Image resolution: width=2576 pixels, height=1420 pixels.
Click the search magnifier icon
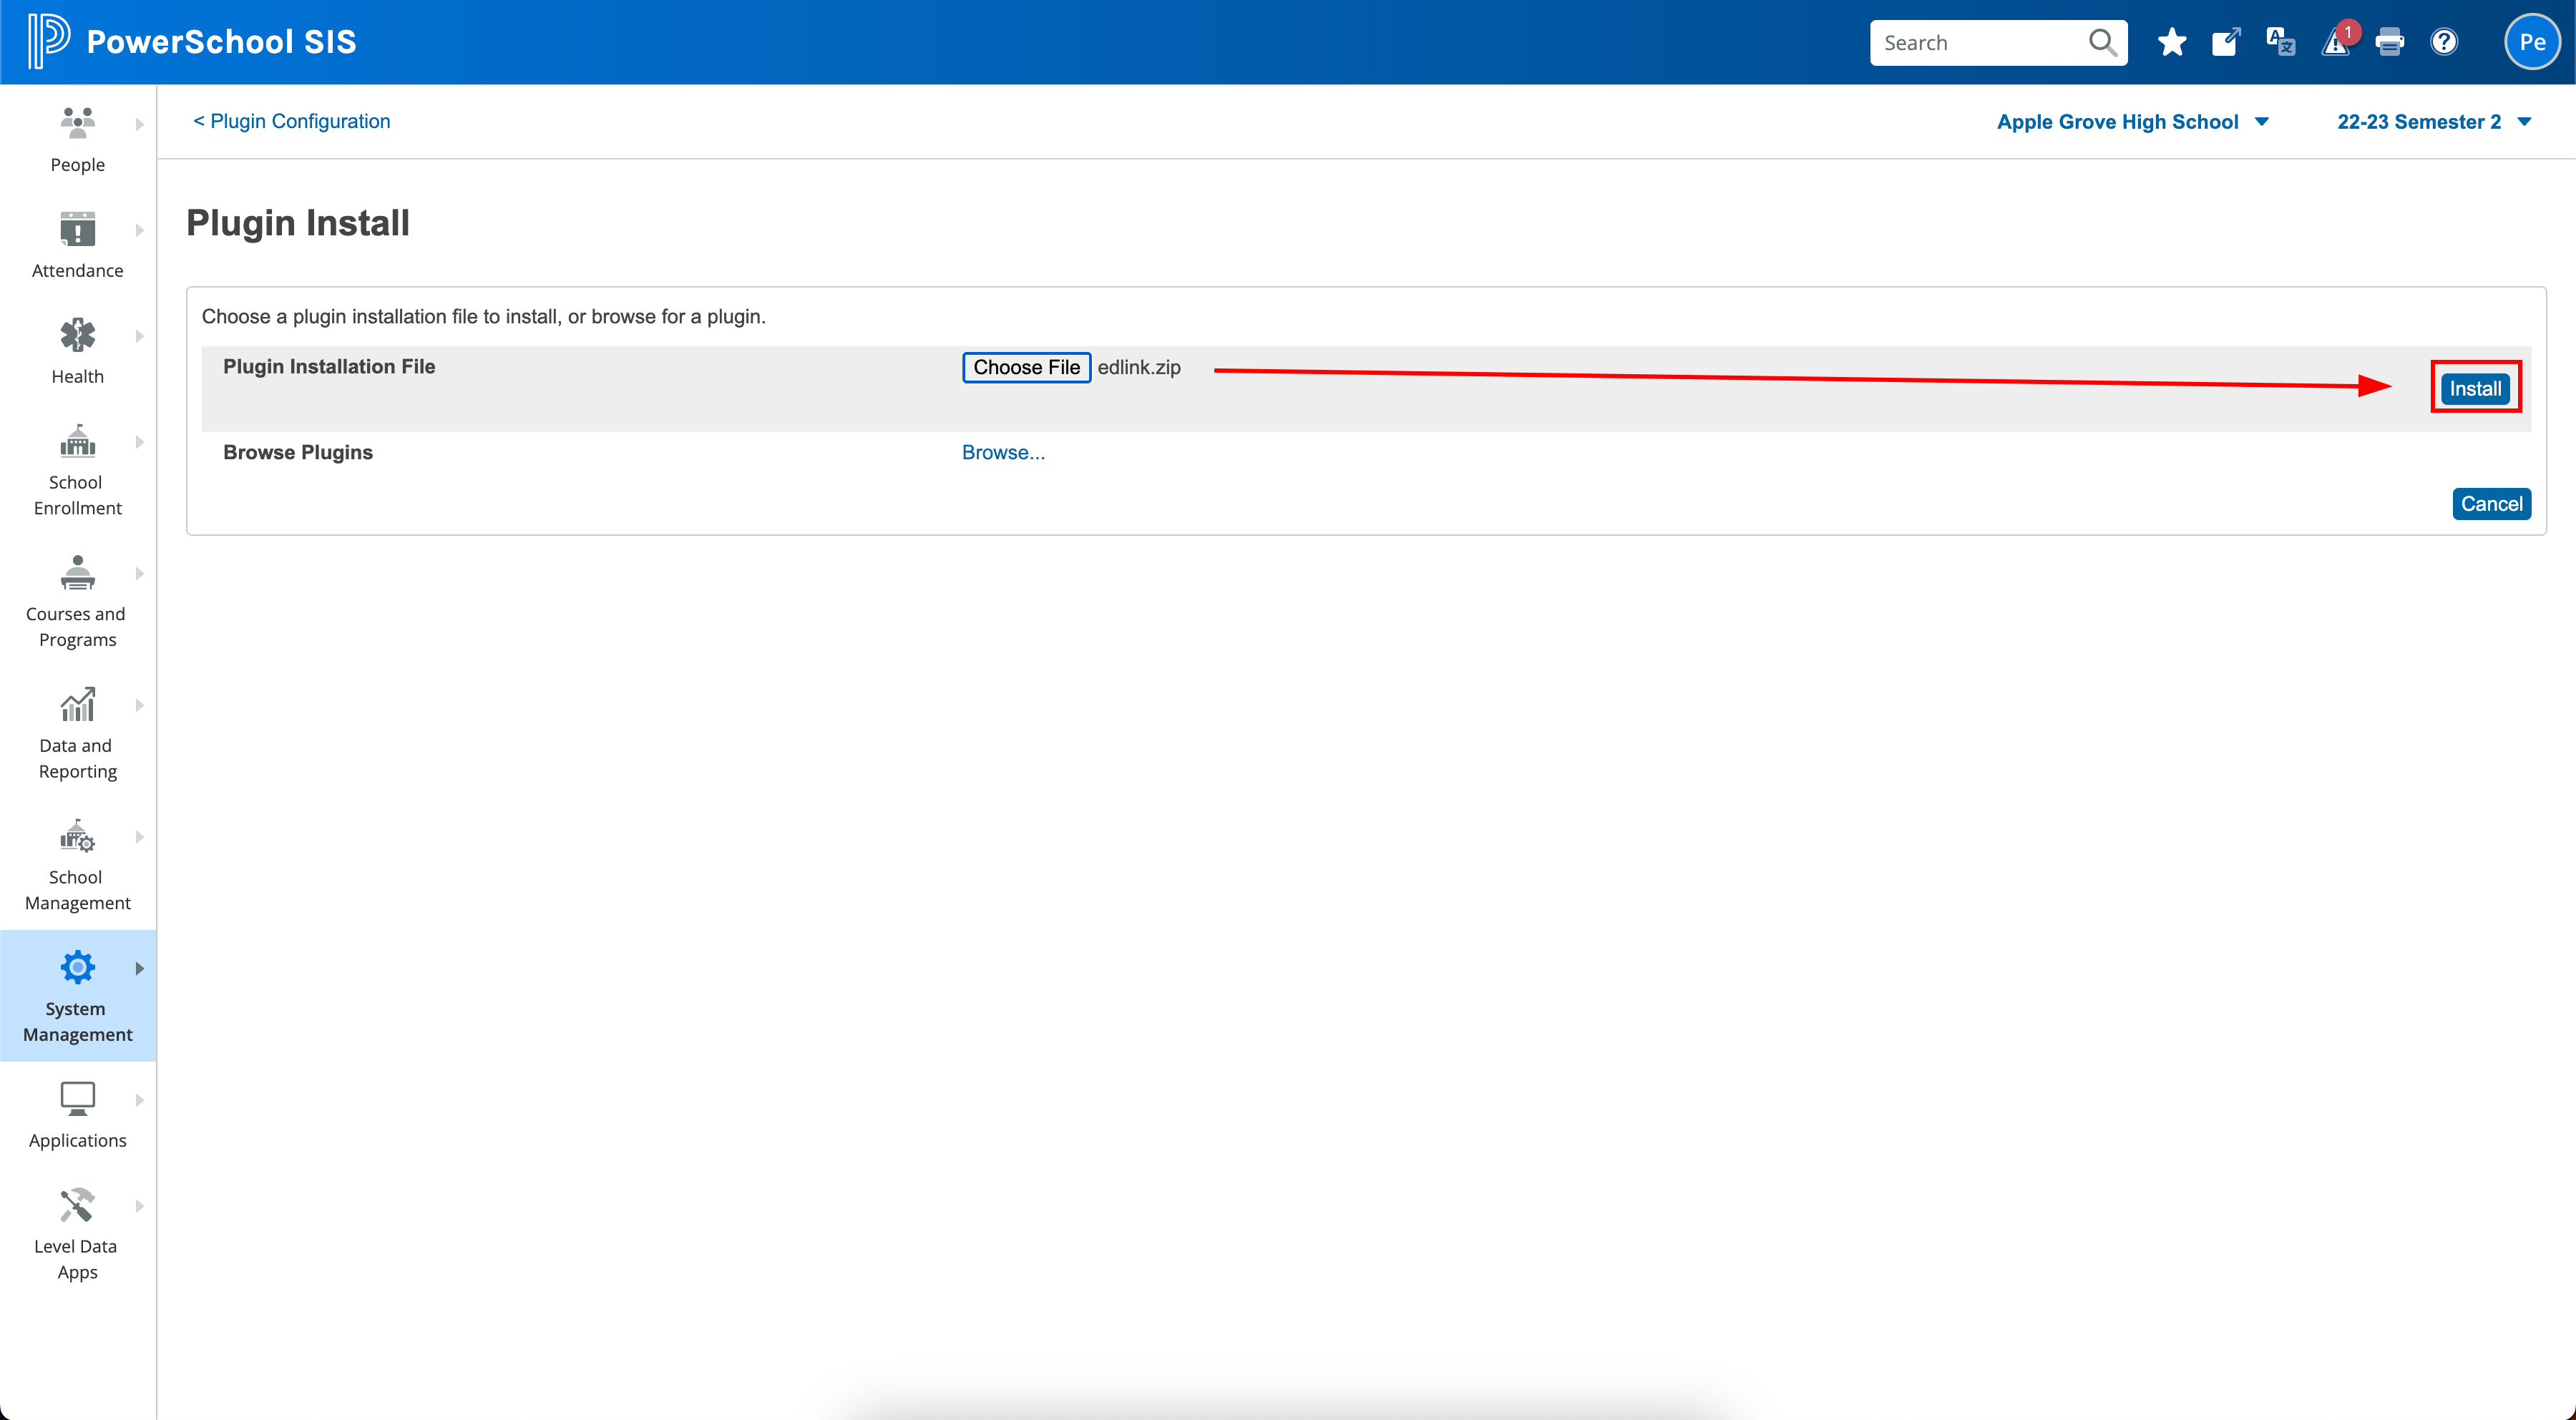click(2102, 42)
